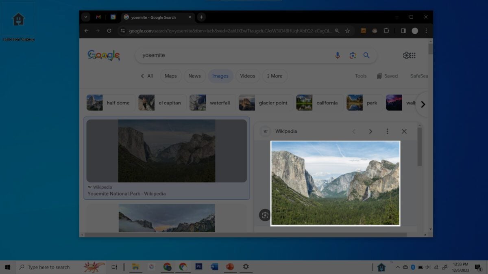Select the Lens icon on the preview image
Screen dimensions: 488x274
coord(265,215)
